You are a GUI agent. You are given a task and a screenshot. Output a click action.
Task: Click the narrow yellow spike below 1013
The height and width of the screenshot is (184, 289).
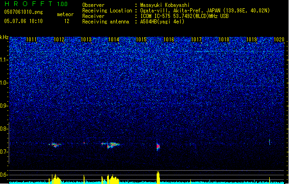(84, 179)
